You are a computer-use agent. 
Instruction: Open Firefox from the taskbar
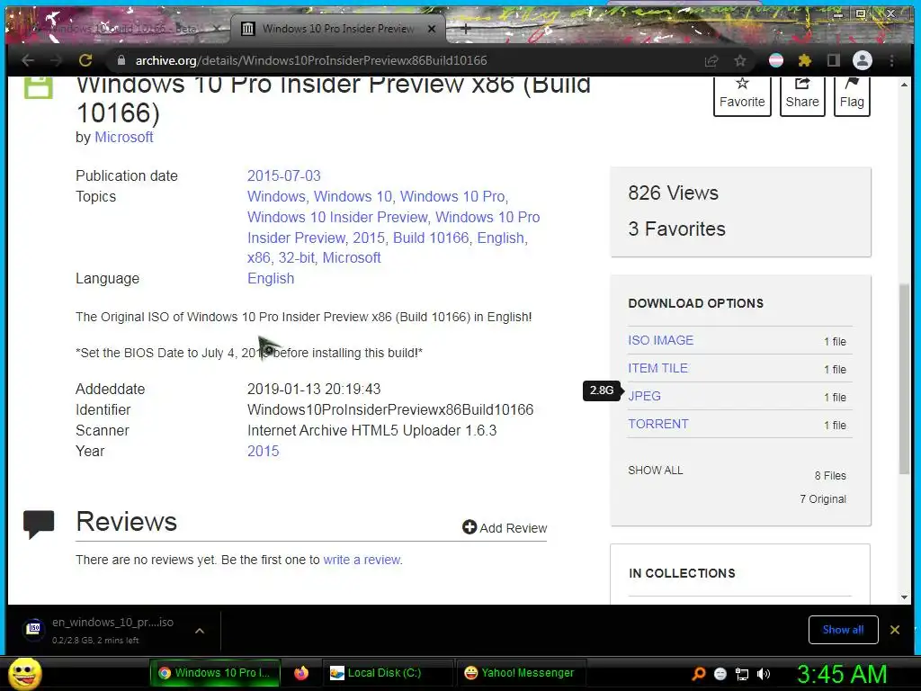301,673
